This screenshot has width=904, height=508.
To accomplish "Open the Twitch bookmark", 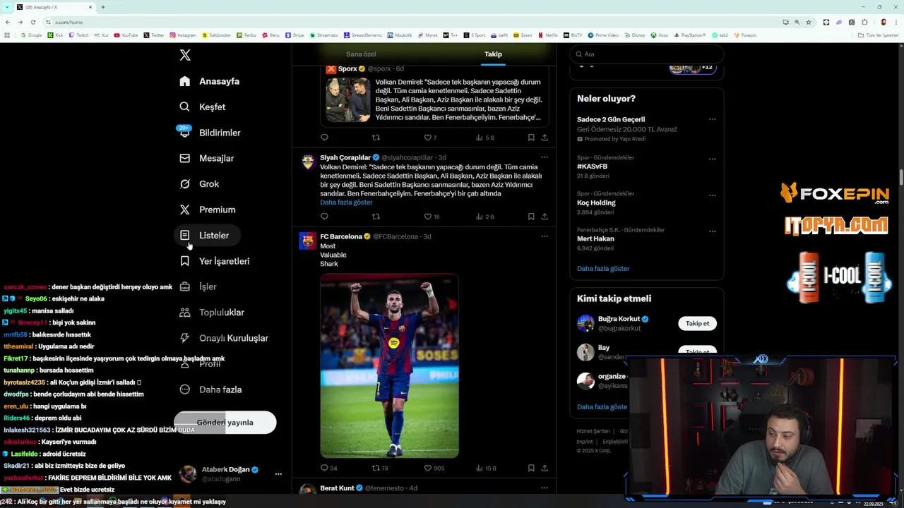I will click(79, 35).
